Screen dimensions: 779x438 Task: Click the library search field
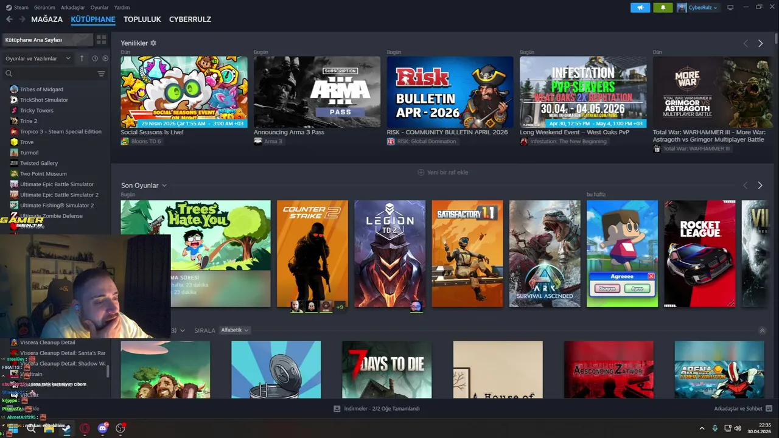tap(55, 74)
